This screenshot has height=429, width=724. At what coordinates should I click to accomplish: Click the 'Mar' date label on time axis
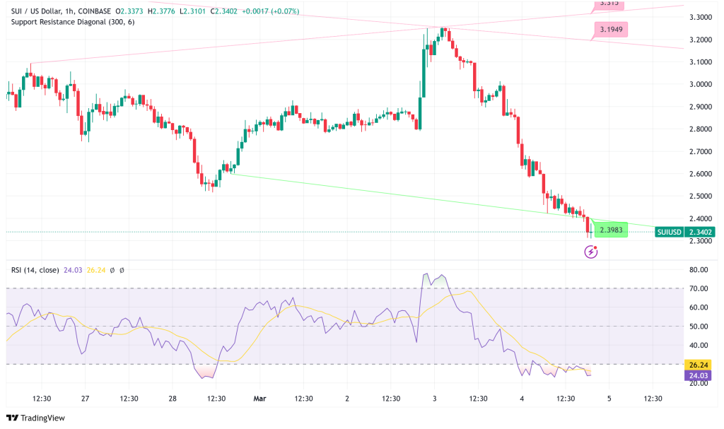click(x=259, y=399)
